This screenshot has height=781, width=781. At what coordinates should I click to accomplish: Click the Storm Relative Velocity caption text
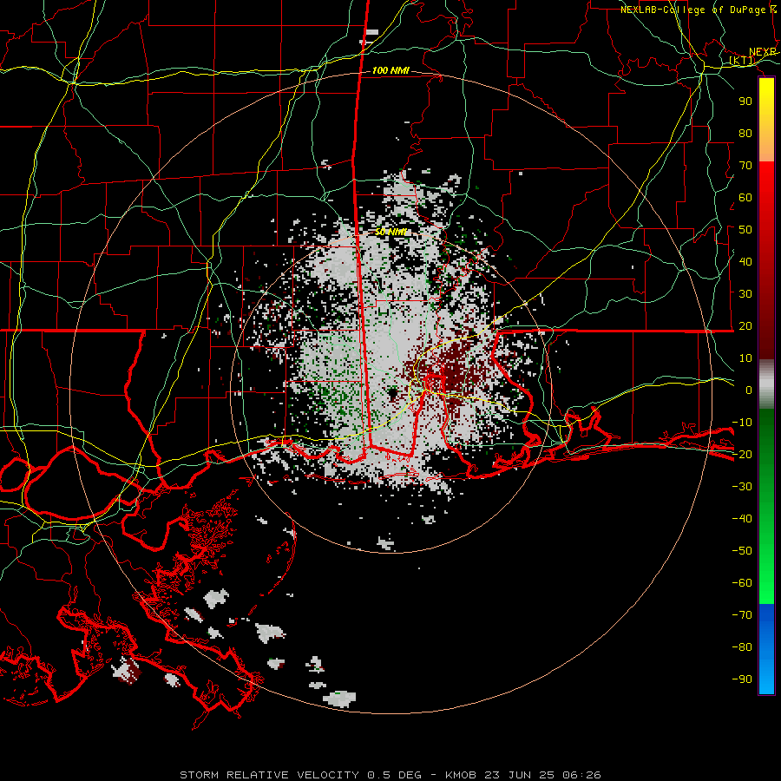[x=390, y=775]
